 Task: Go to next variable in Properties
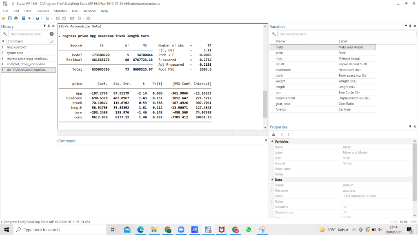tap(289, 135)
